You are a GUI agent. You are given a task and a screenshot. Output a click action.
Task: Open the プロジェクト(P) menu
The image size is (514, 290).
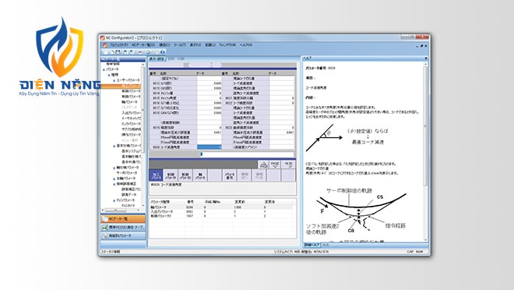click(118, 45)
